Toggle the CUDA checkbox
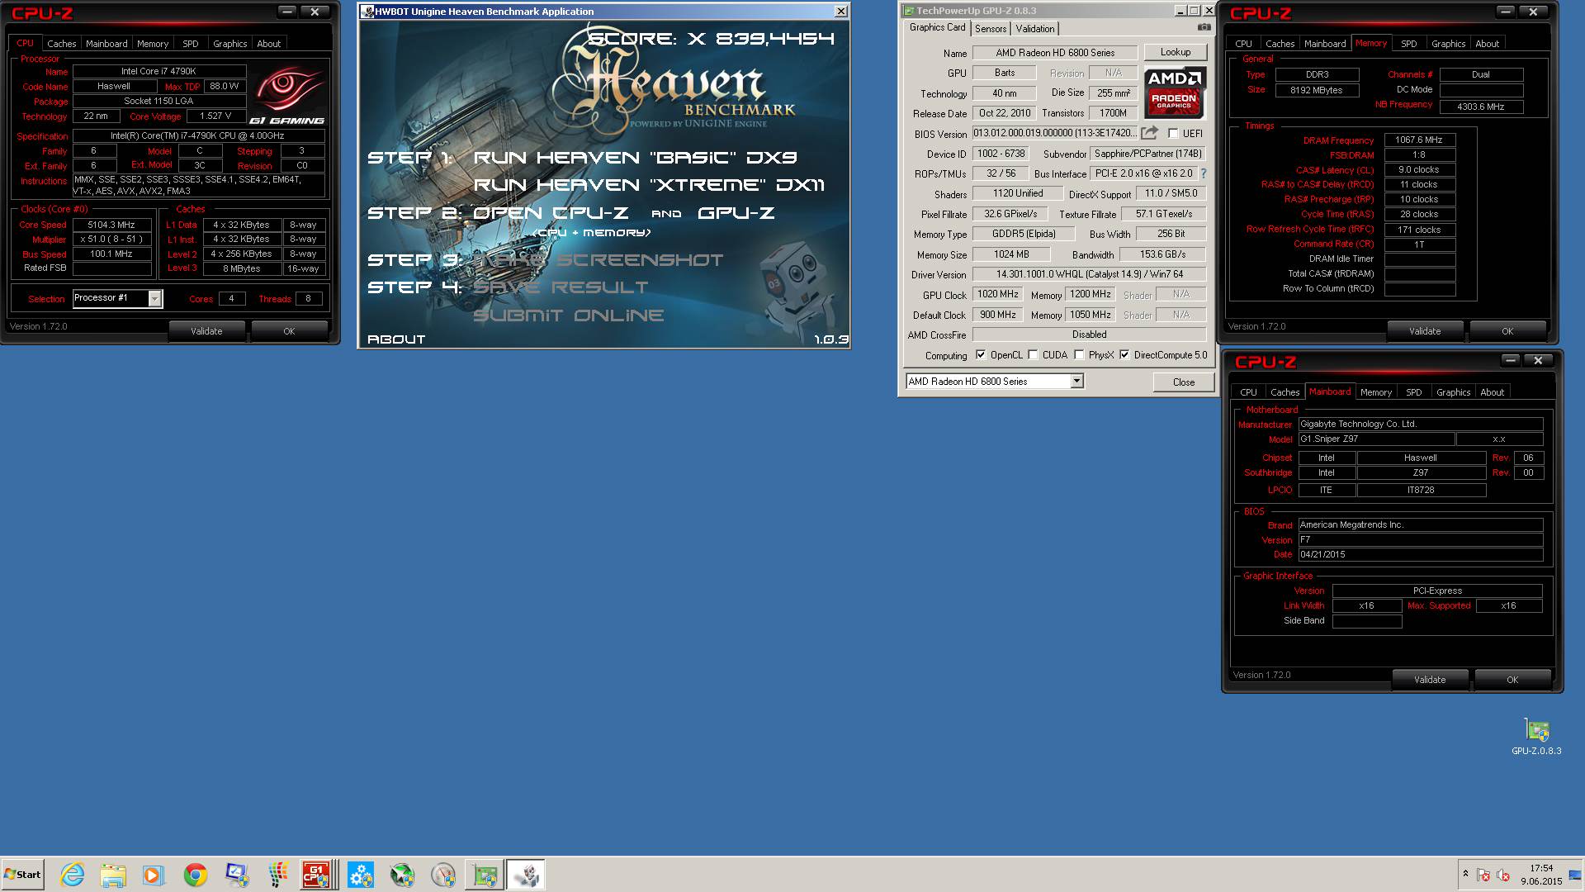 1033,354
